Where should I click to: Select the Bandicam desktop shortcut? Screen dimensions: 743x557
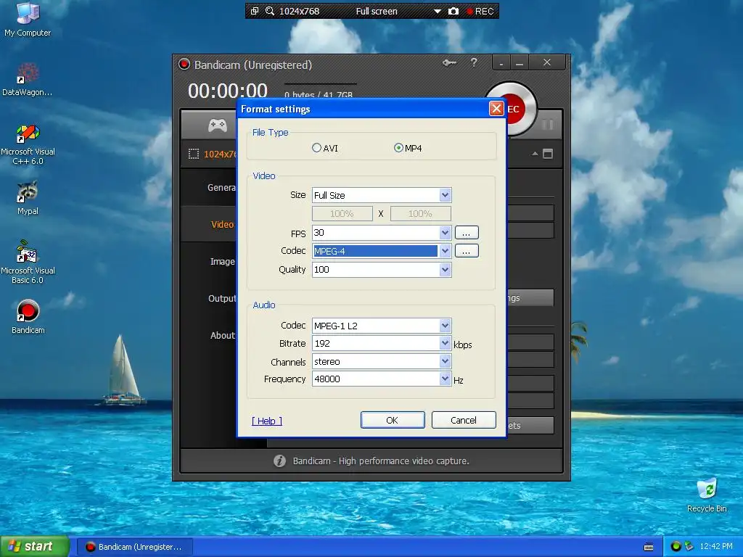tap(28, 317)
